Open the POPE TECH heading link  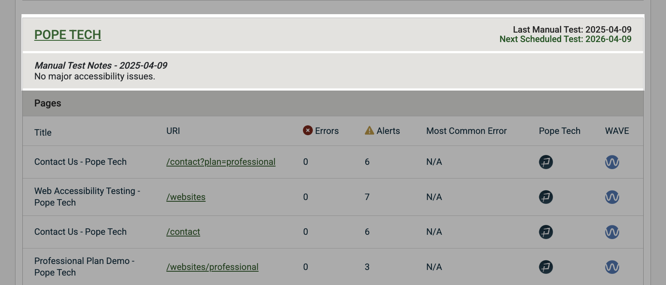tap(68, 35)
